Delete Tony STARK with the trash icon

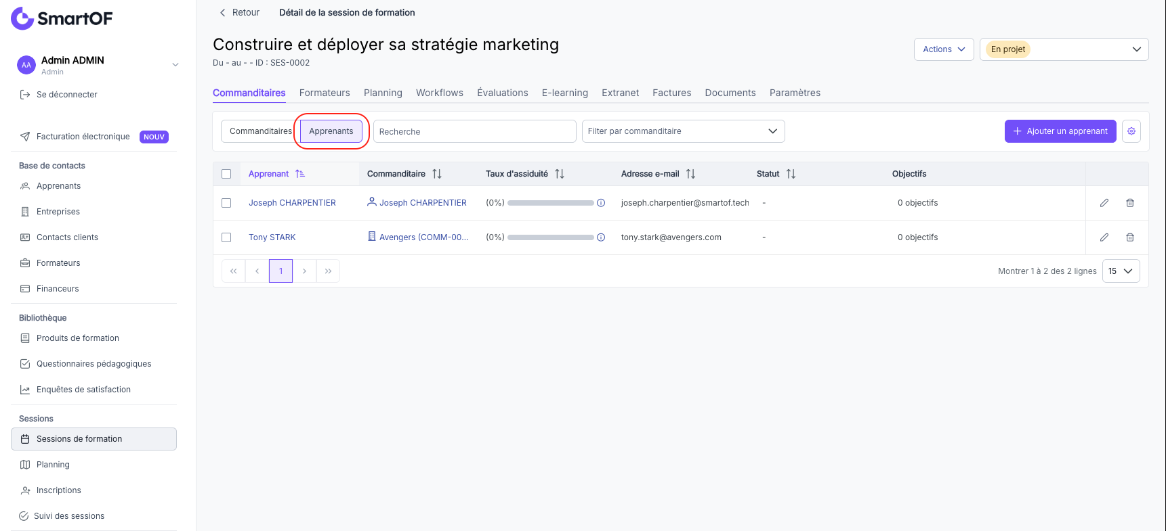pos(1129,237)
